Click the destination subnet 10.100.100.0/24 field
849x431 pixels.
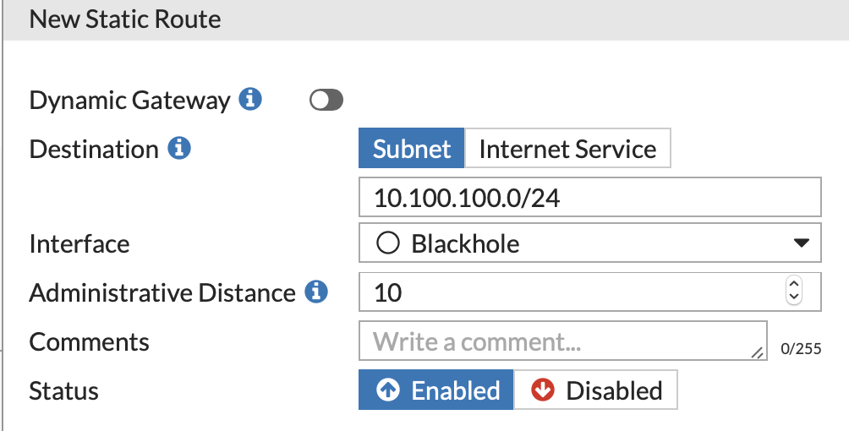589,197
